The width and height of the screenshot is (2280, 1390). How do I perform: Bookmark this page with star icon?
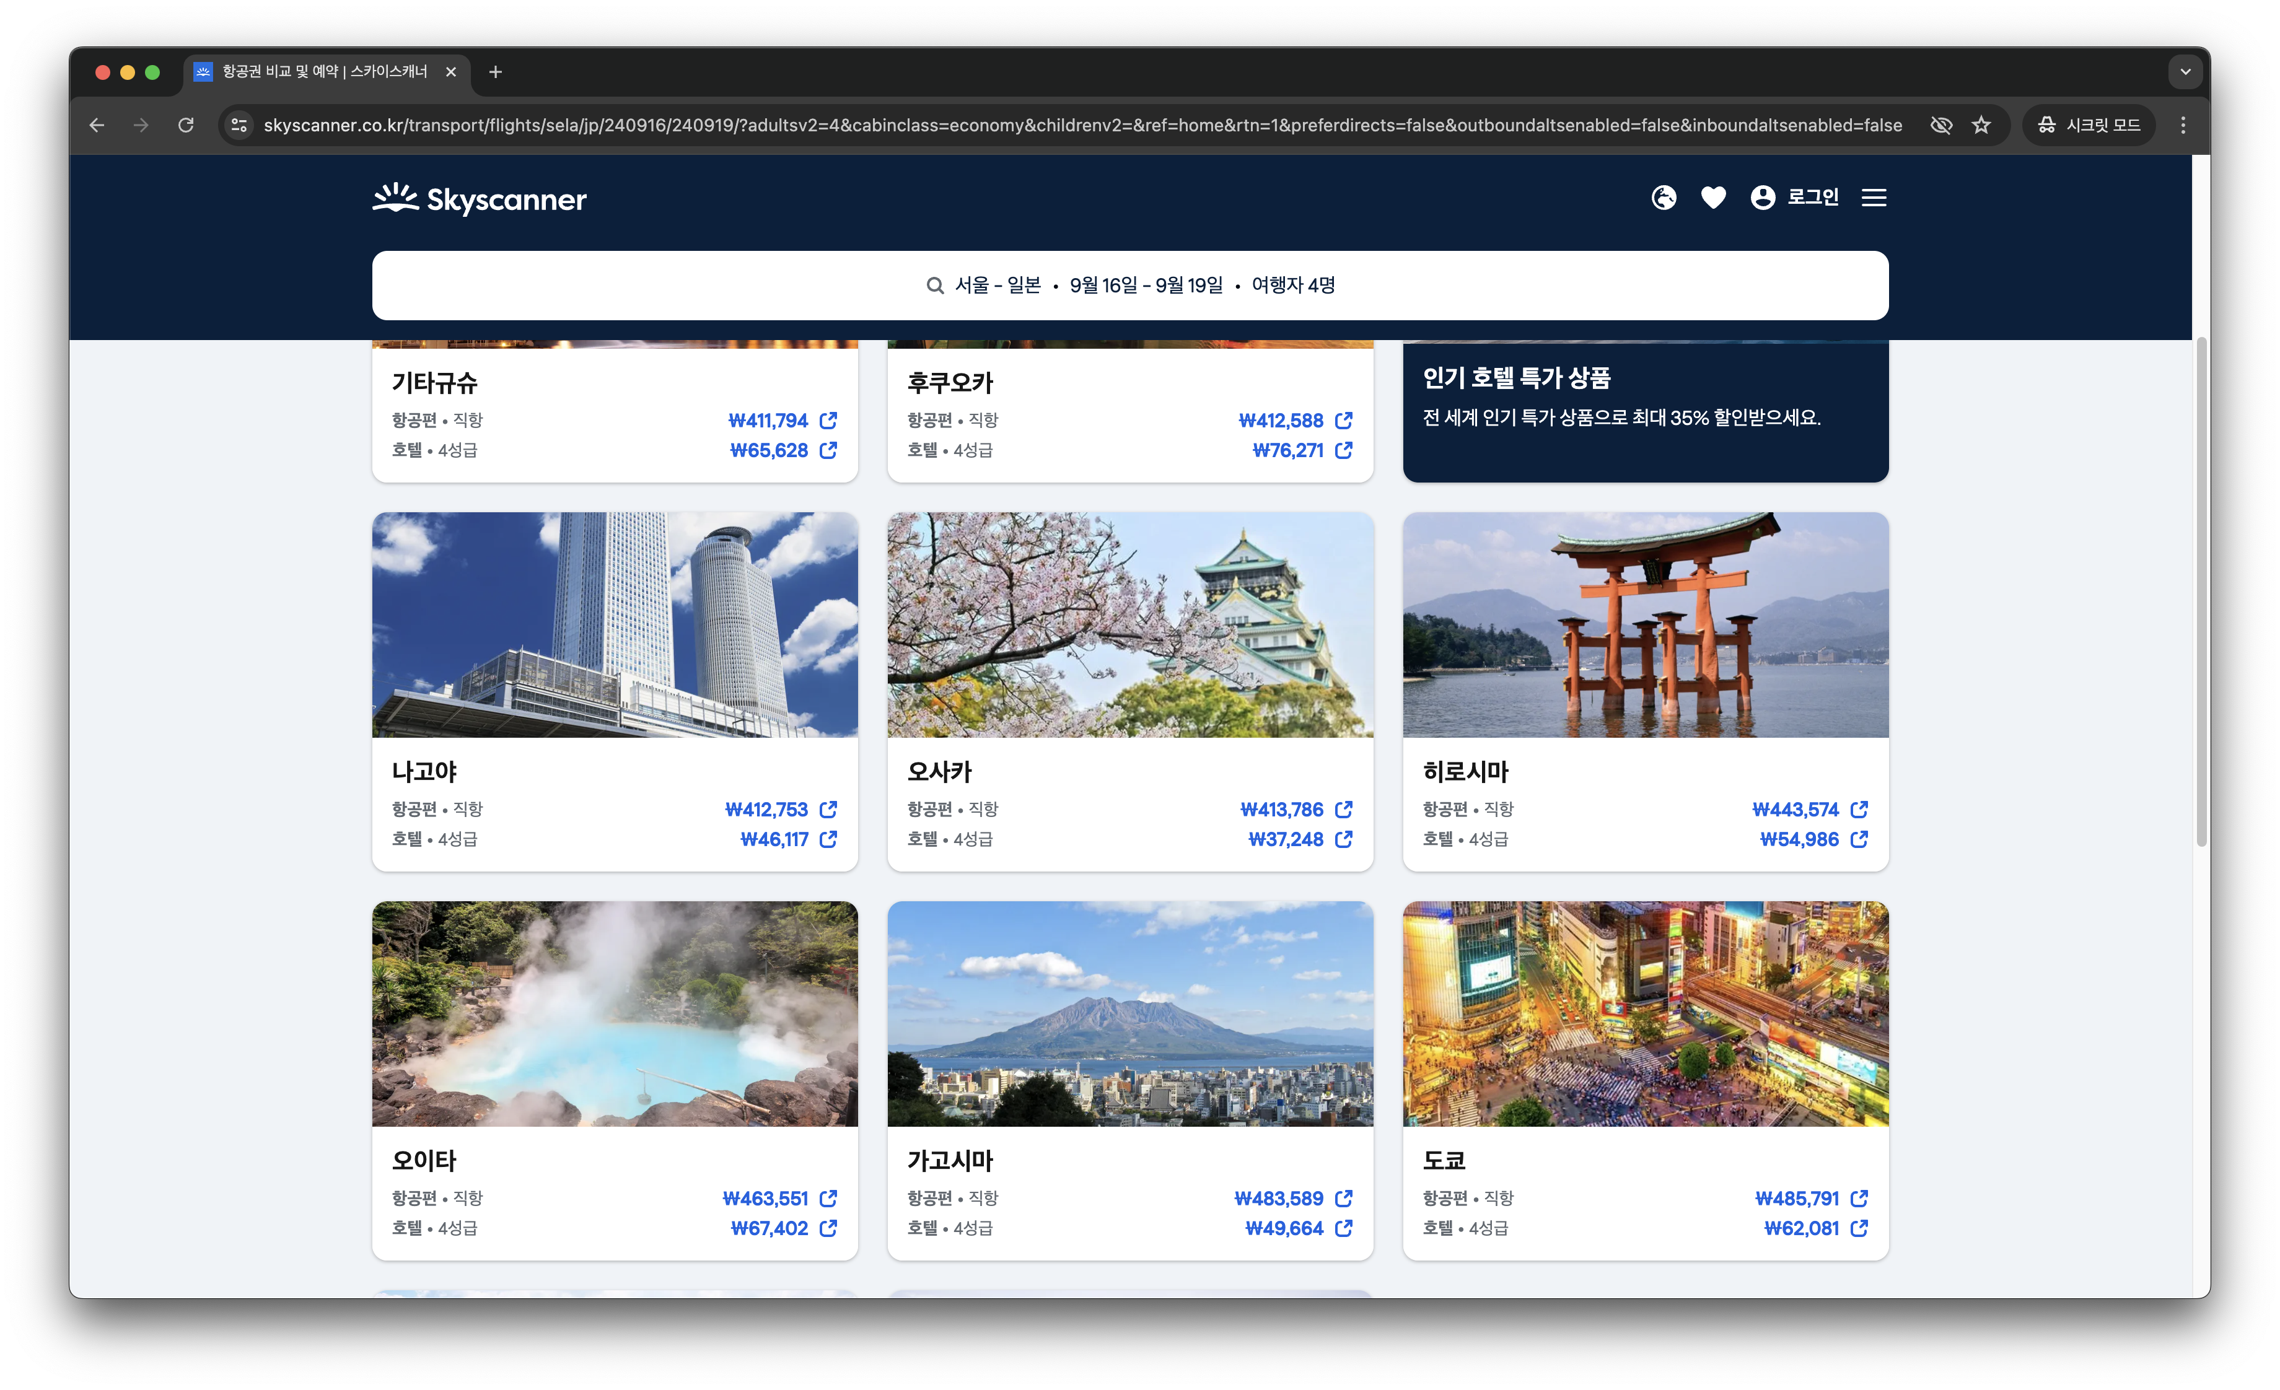click(1980, 125)
